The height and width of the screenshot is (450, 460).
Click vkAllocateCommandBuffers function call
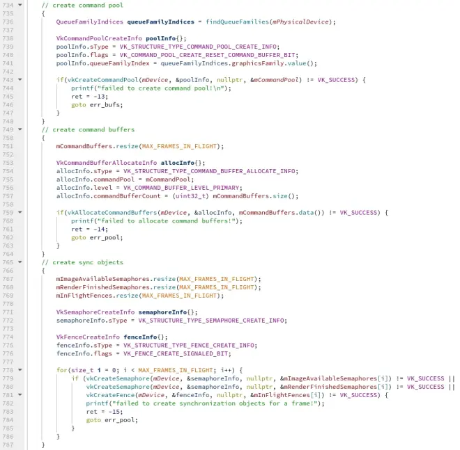tap(112, 213)
